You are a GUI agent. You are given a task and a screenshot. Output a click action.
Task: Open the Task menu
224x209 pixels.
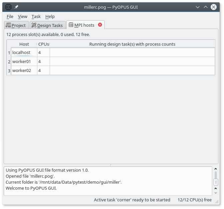click(36, 16)
